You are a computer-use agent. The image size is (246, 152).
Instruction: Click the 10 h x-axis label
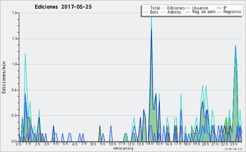[x=112, y=144]
